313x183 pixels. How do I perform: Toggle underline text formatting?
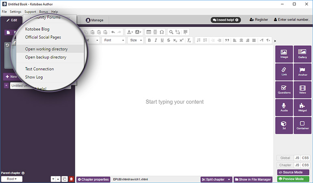pos(162,40)
